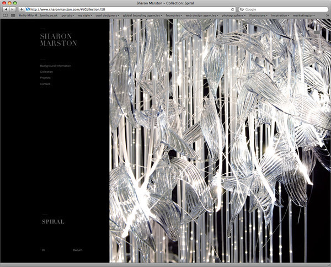
Task: Expand the cool designers bookmark folder
Action: tap(107, 15)
